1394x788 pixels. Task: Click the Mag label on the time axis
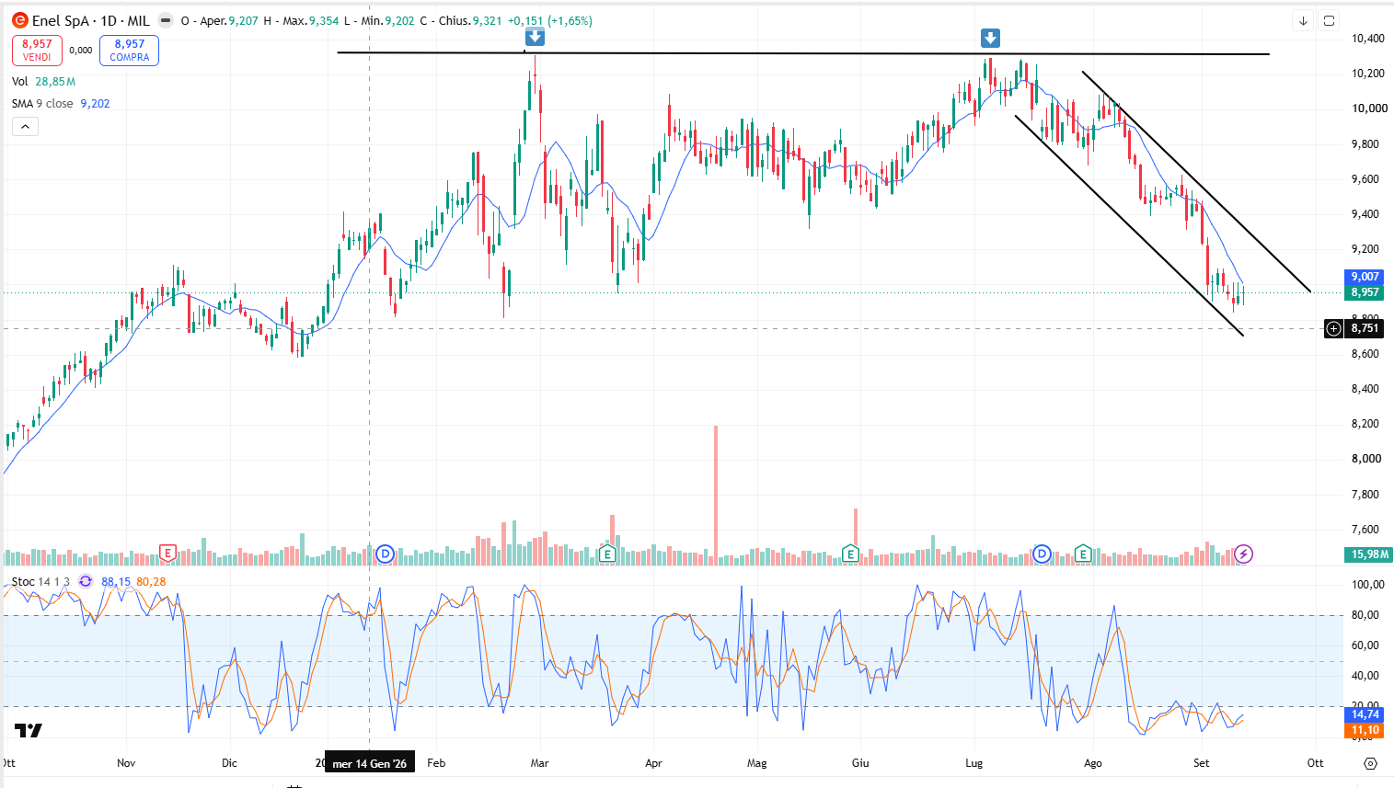756,763
